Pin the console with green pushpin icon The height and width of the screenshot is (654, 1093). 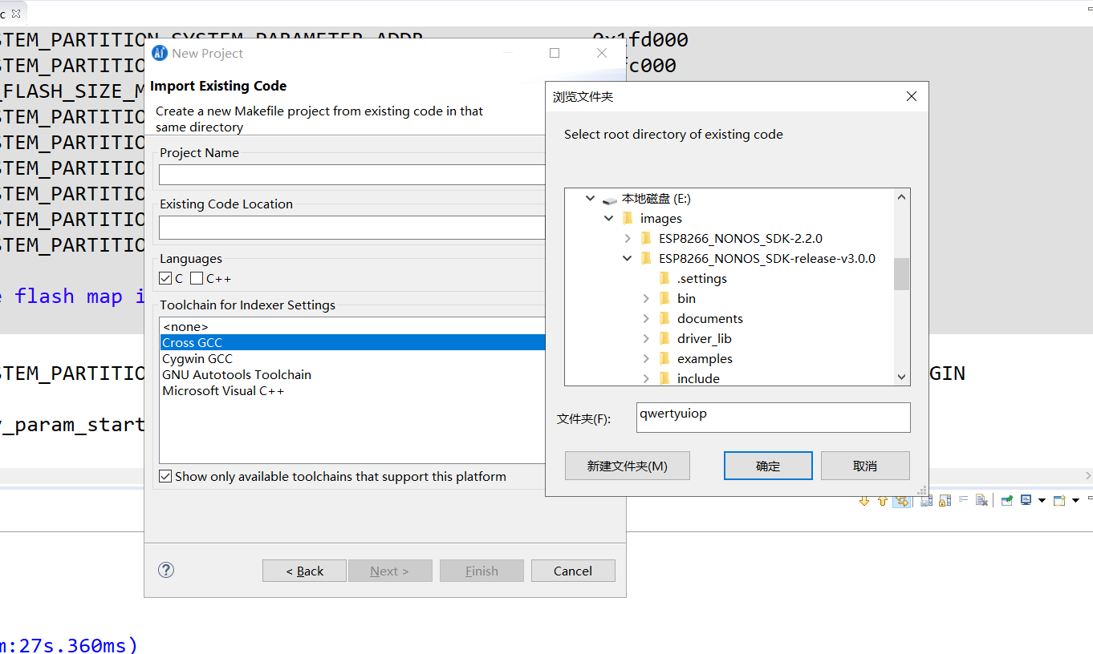coord(1006,501)
